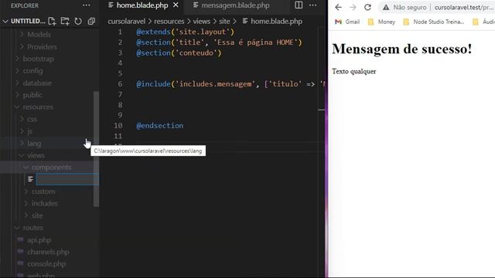Go back in the browser window
495x278 pixels.
tap(338, 7)
